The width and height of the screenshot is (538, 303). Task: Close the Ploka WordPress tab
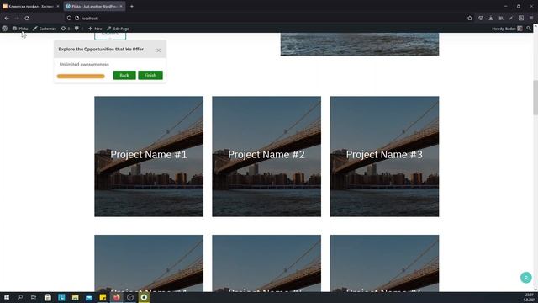coord(121,6)
